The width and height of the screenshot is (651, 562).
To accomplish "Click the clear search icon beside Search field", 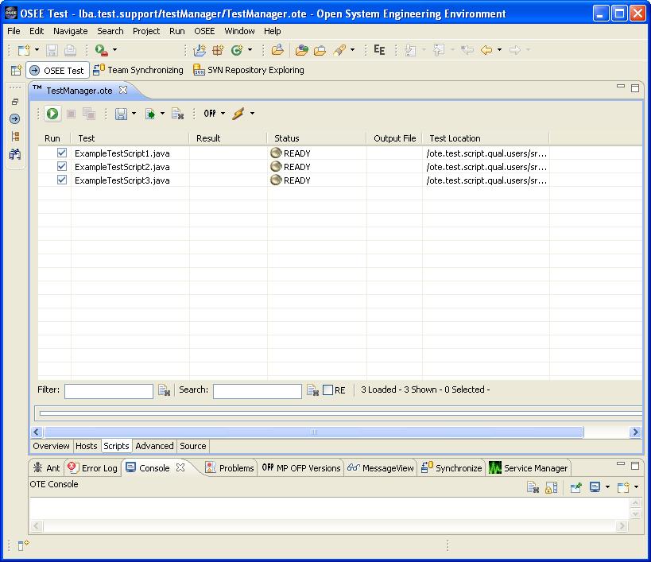I will [x=312, y=390].
